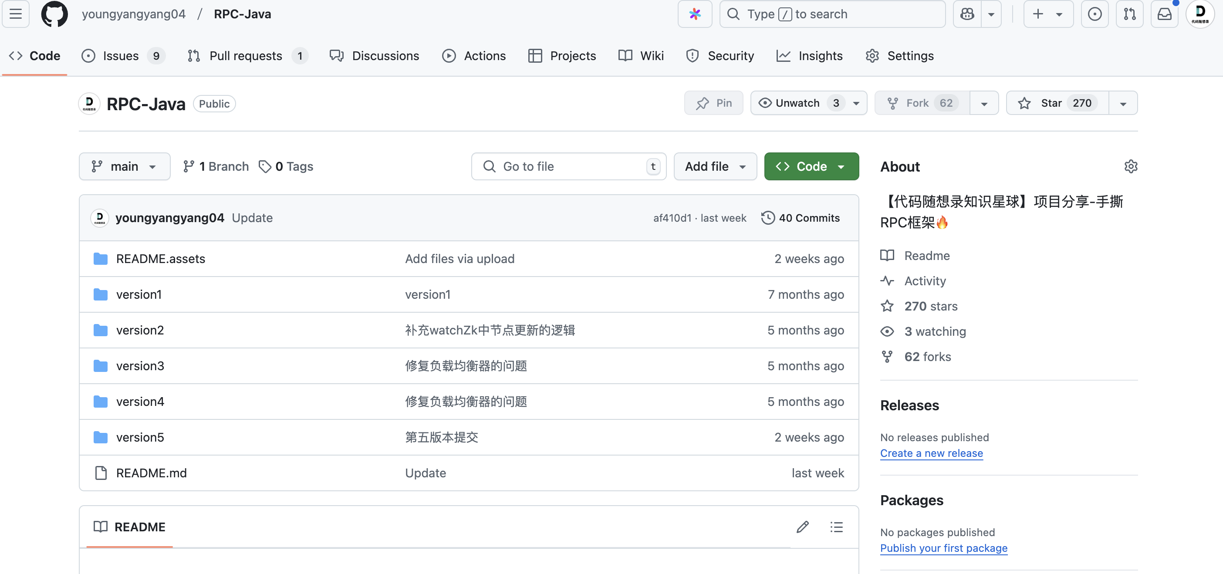Open the README.md file
Viewport: 1223px width, 574px height.
pyautogui.click(x=151, y=473)
